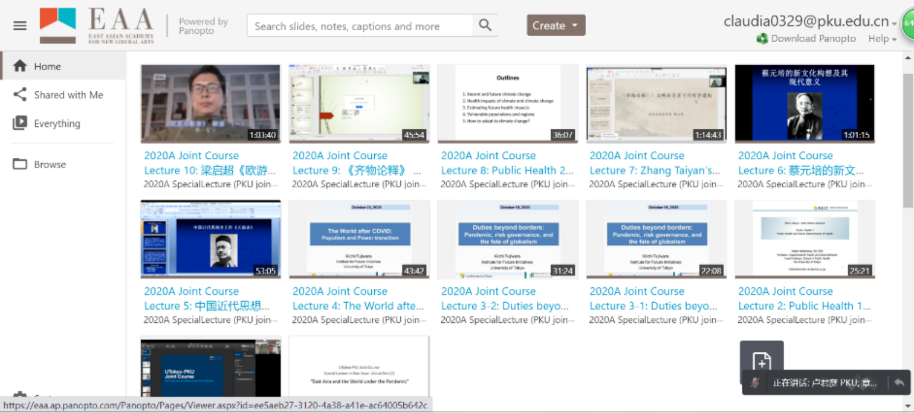Click Lecture 9 thumbnail 45:54
Image resolution: width=914 pixels, height=413 pixels.
(x=359, y=103)
